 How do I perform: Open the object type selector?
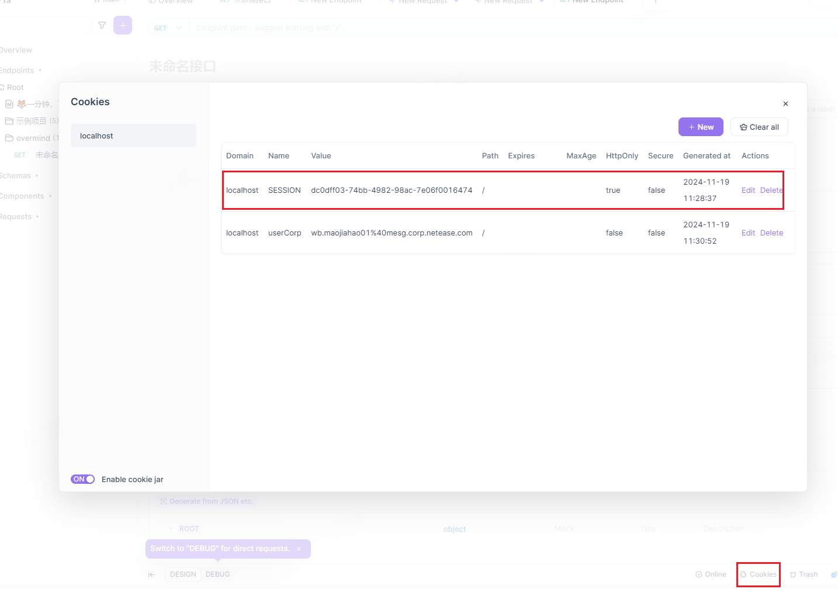coord(455,529)
